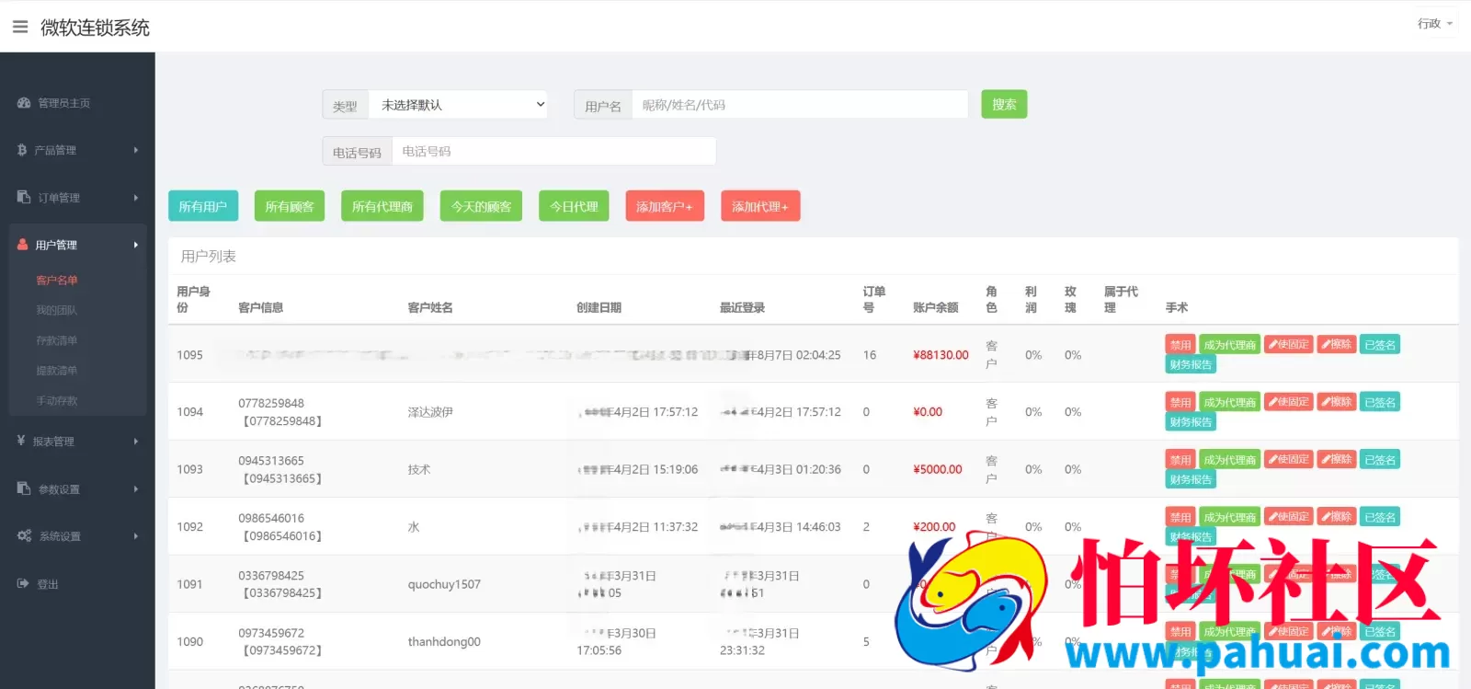This screenshot has width=1471, height=689.
Task: Click 擦除 button for user 1092
Action: click(1337, 517)
